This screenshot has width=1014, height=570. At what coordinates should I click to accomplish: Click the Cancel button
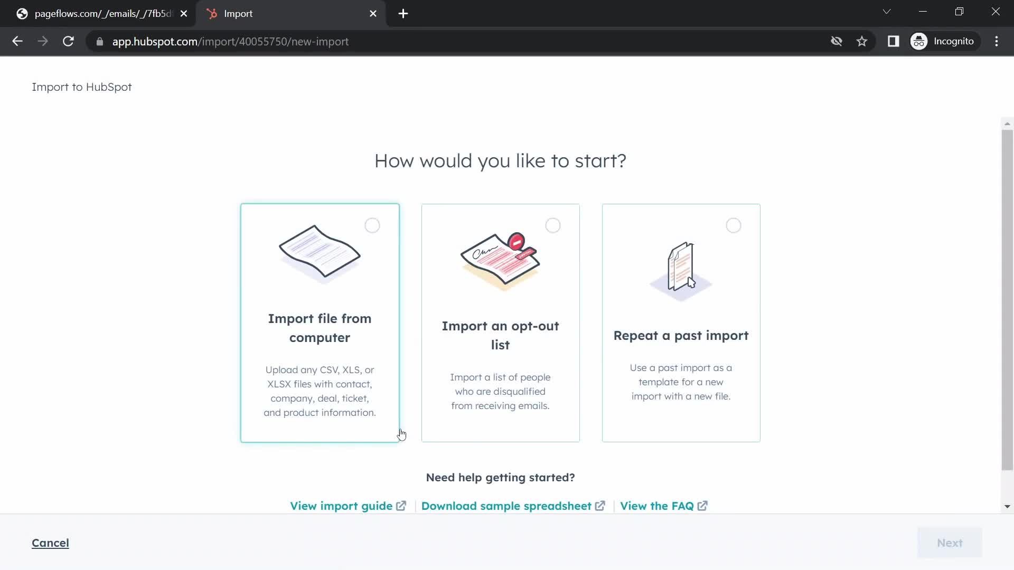point(50,543)
